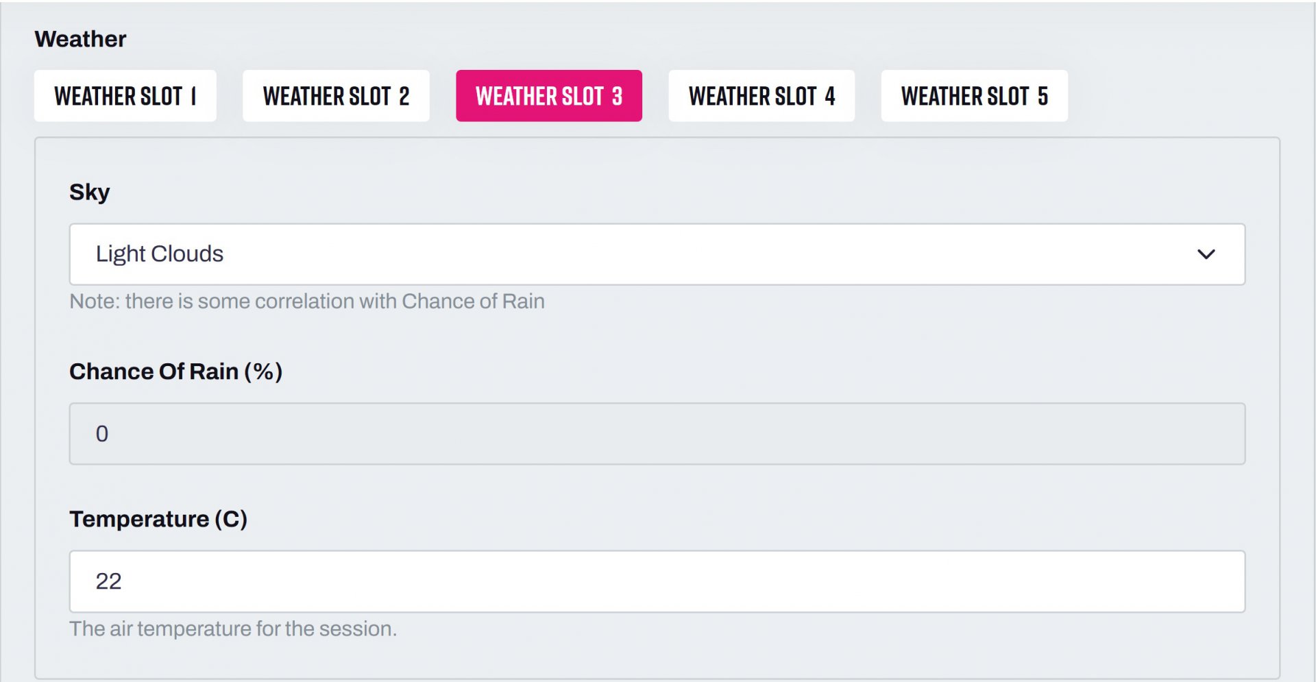Click the air temperature help text

click(x=233, y=629)
